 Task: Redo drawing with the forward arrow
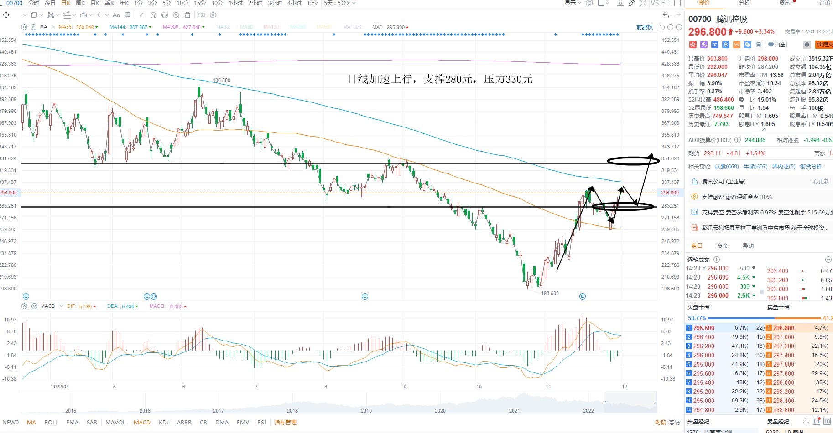click(677, 15)
